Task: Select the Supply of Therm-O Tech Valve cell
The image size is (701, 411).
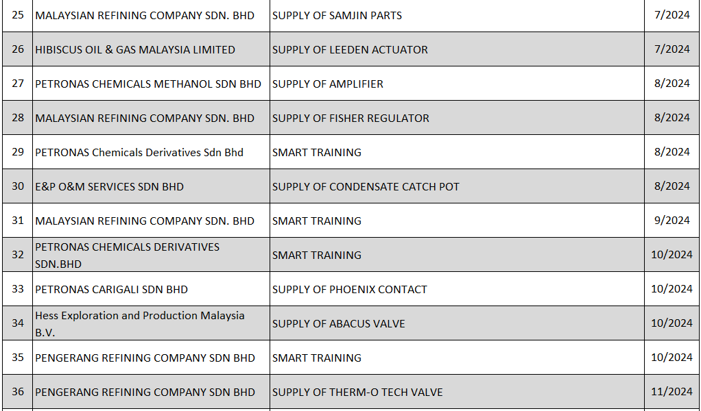Action: point(357,392)
